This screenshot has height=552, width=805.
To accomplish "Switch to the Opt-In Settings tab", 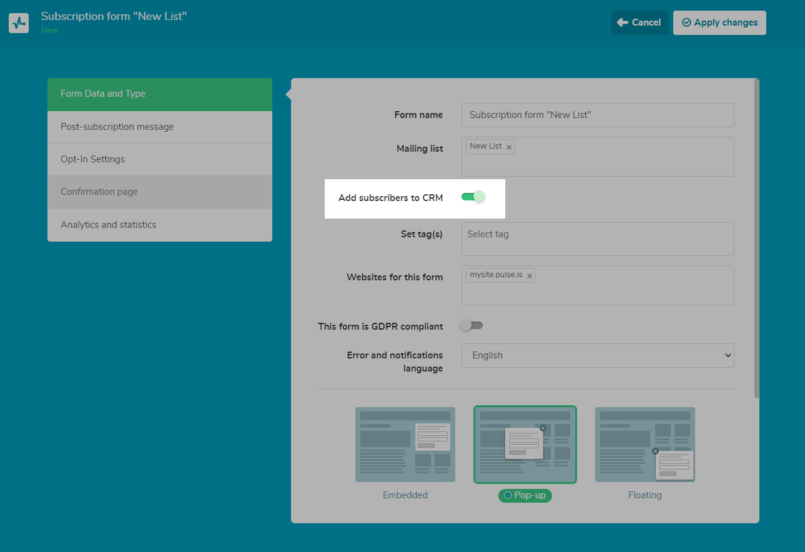I will [x=160, y=159].
